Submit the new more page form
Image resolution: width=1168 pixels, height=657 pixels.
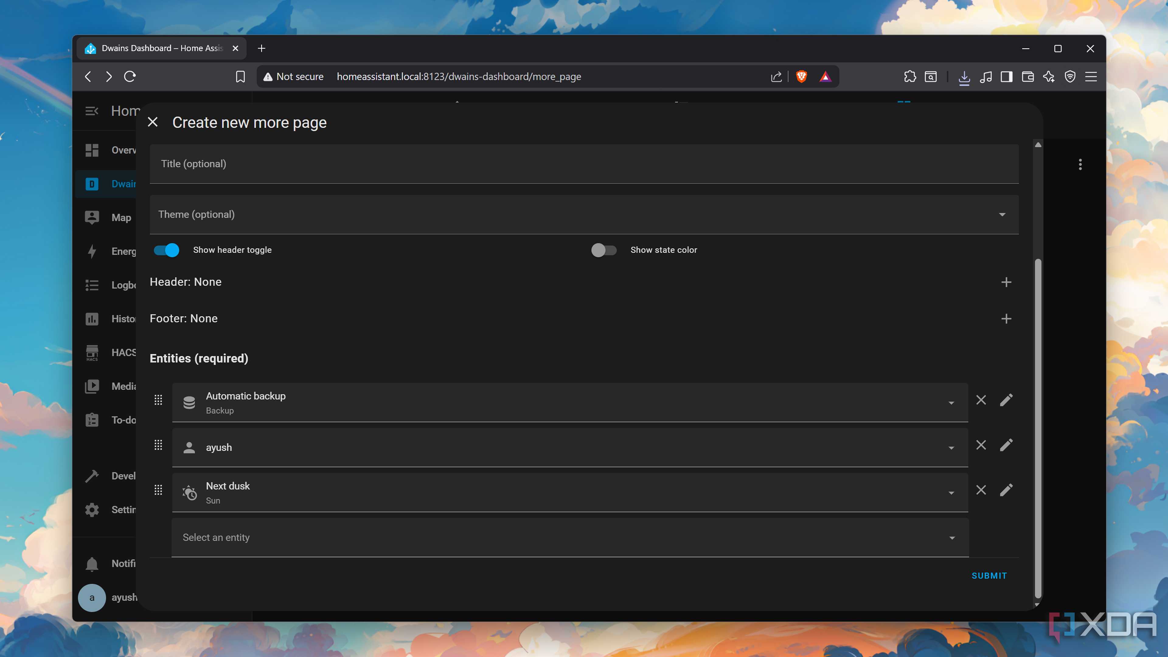(989, 575)
